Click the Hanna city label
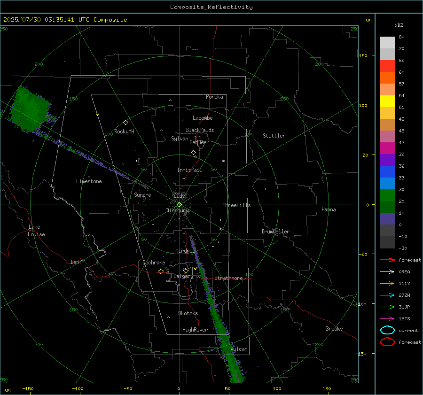 coord(329,209)
